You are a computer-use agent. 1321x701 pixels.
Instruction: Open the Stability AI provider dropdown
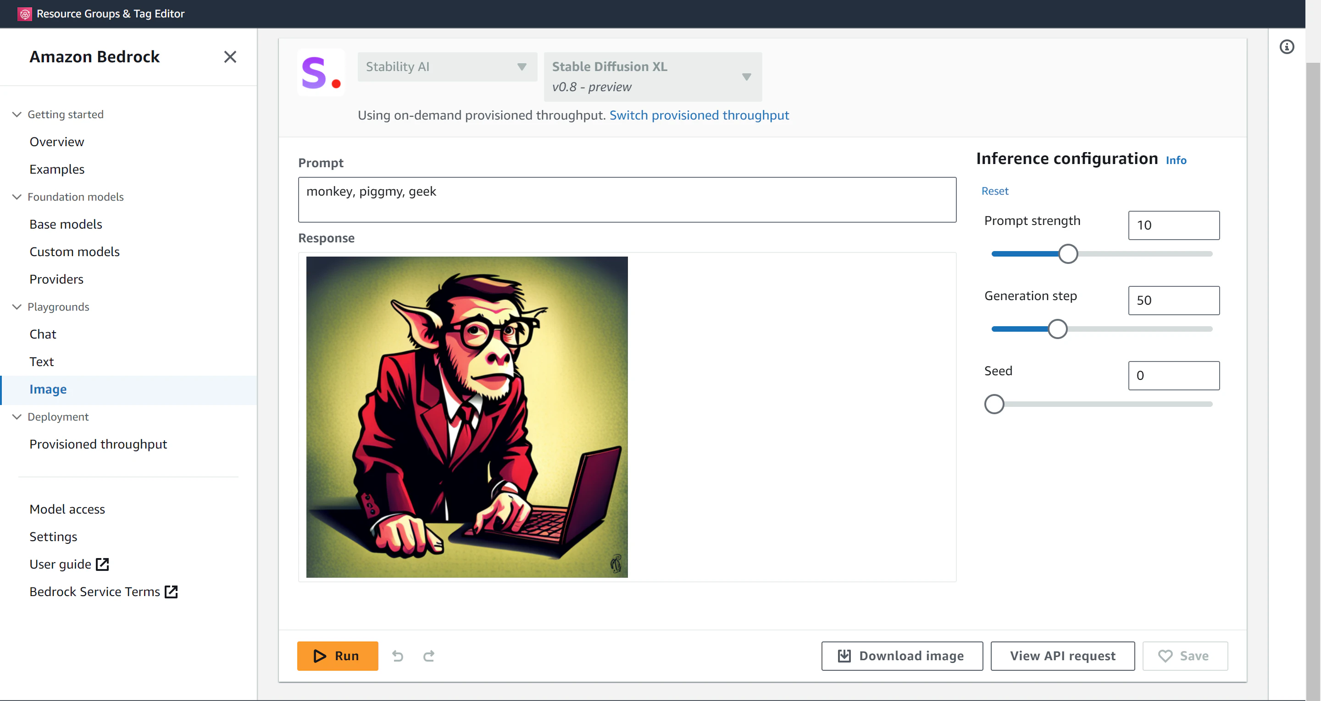pyautogui.click(x=447, y=66)
